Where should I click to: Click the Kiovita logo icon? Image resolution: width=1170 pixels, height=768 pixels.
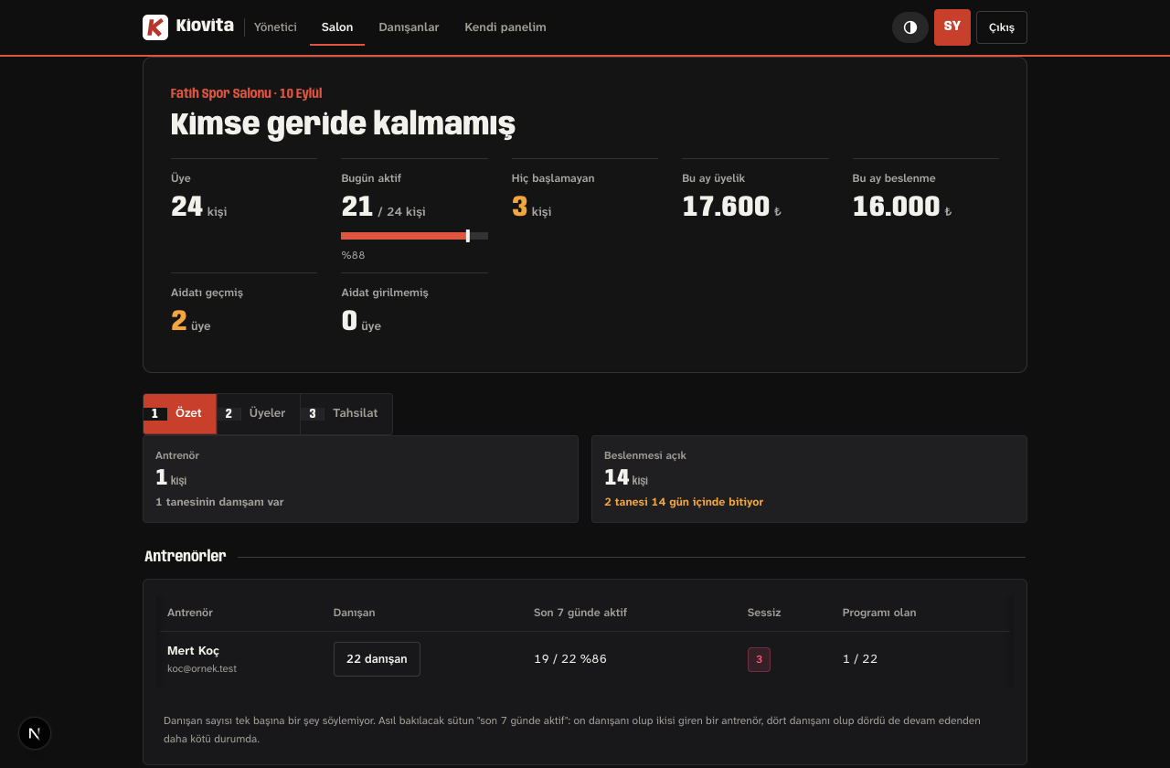click(x=155, y=27)
